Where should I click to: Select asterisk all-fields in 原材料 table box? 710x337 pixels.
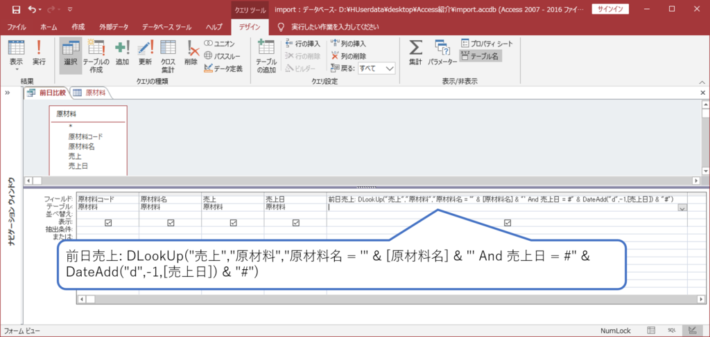[70, 127]
